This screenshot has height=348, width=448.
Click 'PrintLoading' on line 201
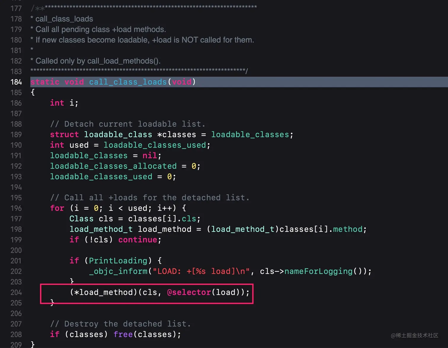(x=118, y=261)
